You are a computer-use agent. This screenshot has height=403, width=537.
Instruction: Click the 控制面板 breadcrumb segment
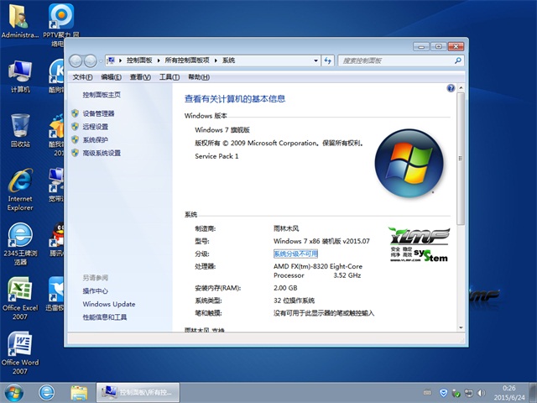tap(139, 60)
